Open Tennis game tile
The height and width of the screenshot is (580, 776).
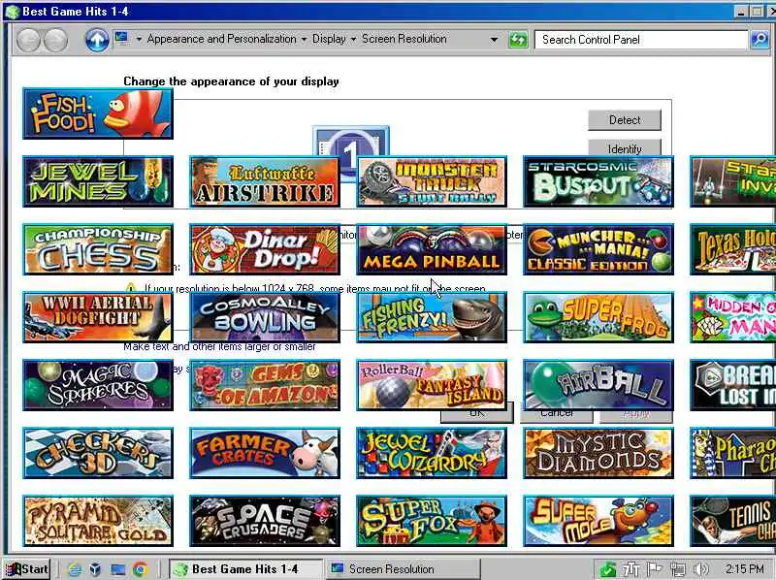733,521
